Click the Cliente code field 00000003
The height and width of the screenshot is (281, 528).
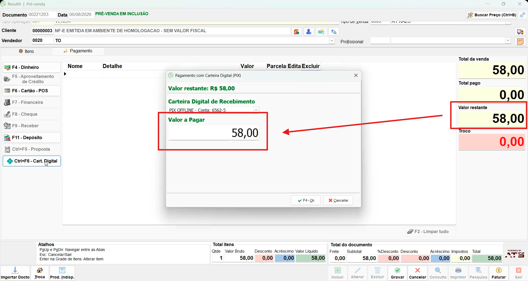click(x=42, y=31)
